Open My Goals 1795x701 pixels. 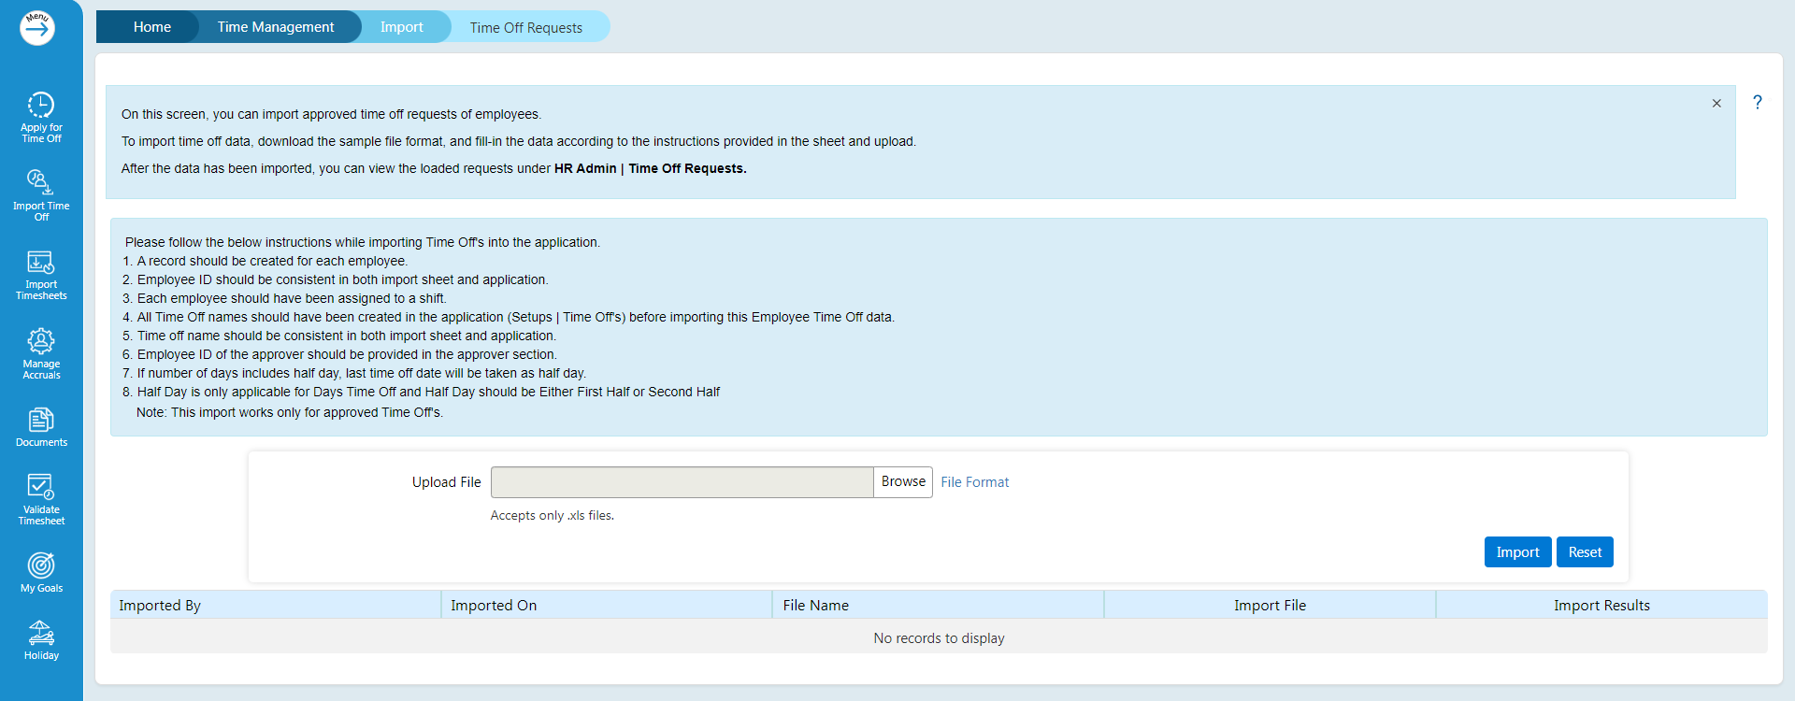point(41,572)
